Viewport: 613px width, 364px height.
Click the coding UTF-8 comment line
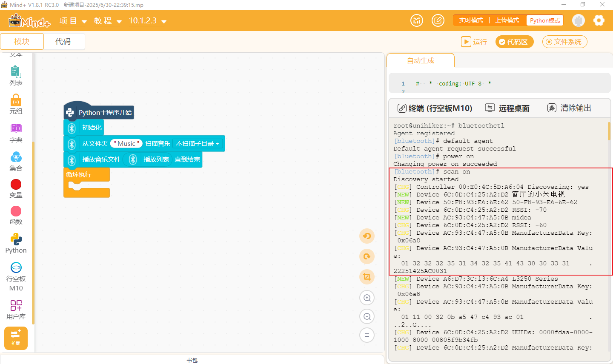(455, 84)
